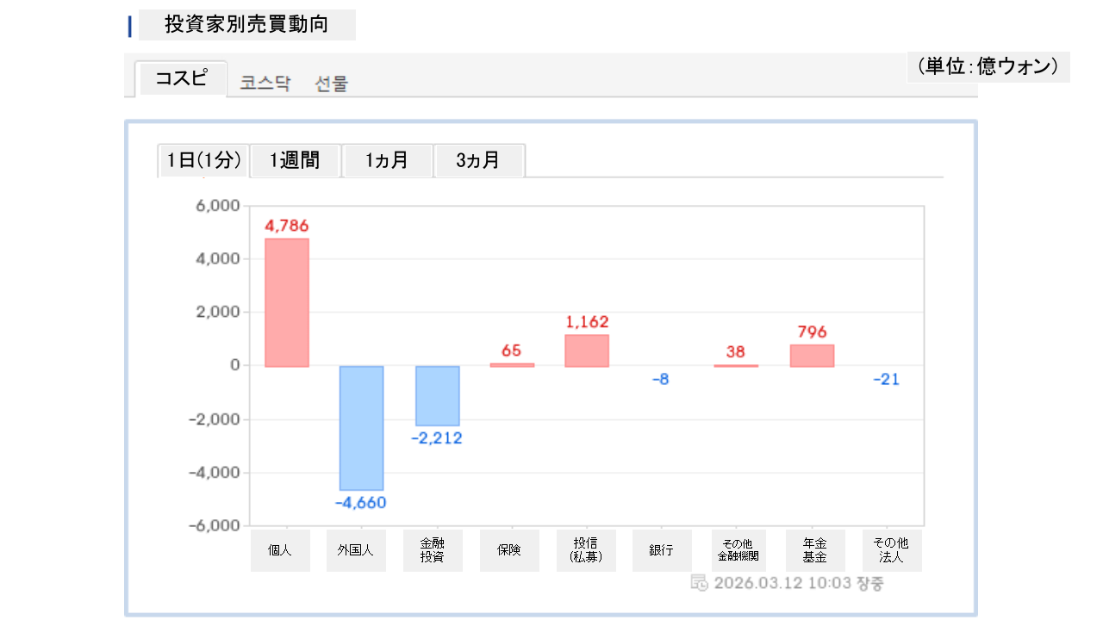The width and height of the screenshot is (1103, 620).
Task: Click the 投資家別売買動向 section title
Action: (x=246, y=25)
